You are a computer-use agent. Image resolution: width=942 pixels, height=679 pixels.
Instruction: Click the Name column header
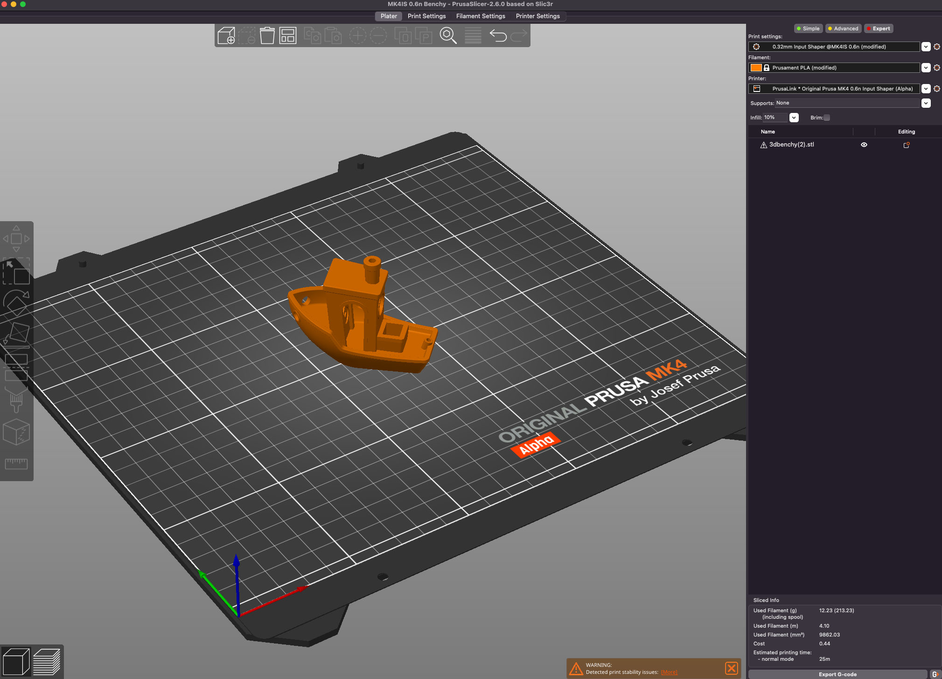(x=768, y=132)
